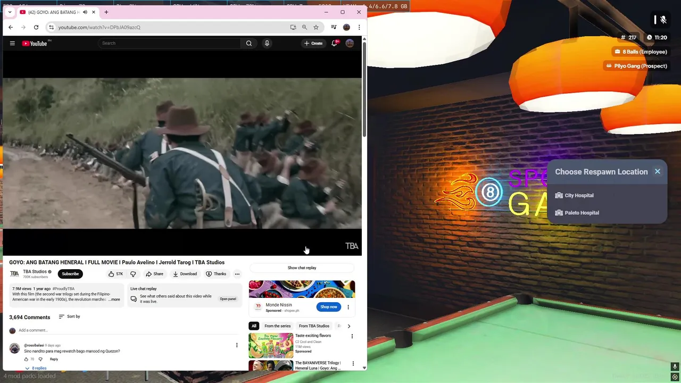Viewport: 681px width, 383px height.
Task: Open Chrome three-dot menu
Action: pos(359,27)
